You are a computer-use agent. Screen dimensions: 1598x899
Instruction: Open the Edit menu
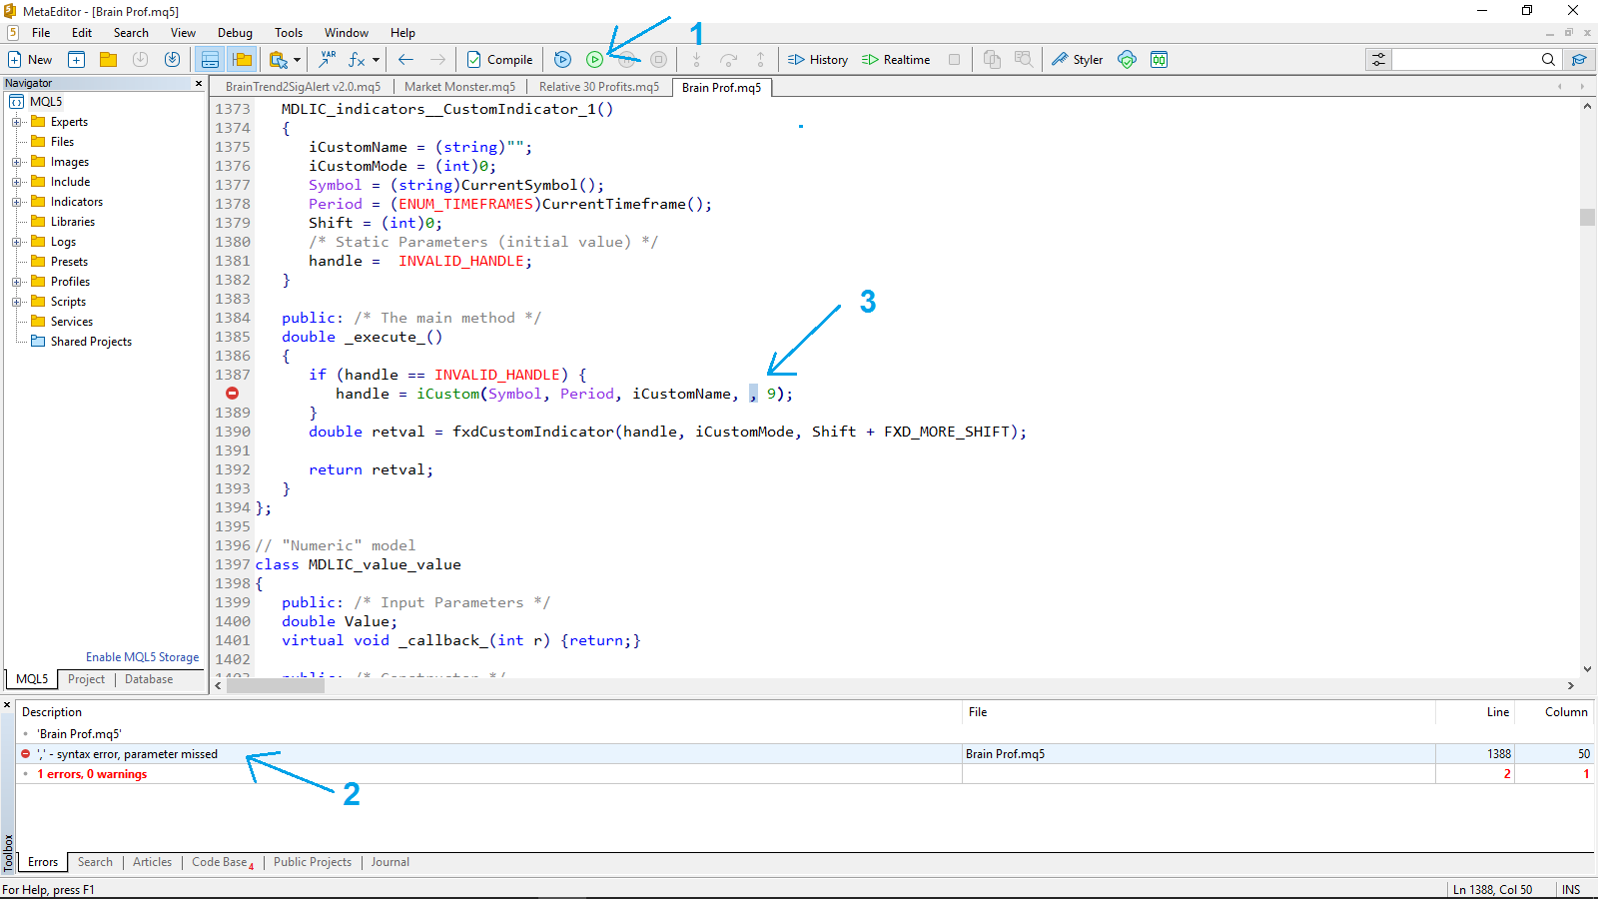(82, 33)
